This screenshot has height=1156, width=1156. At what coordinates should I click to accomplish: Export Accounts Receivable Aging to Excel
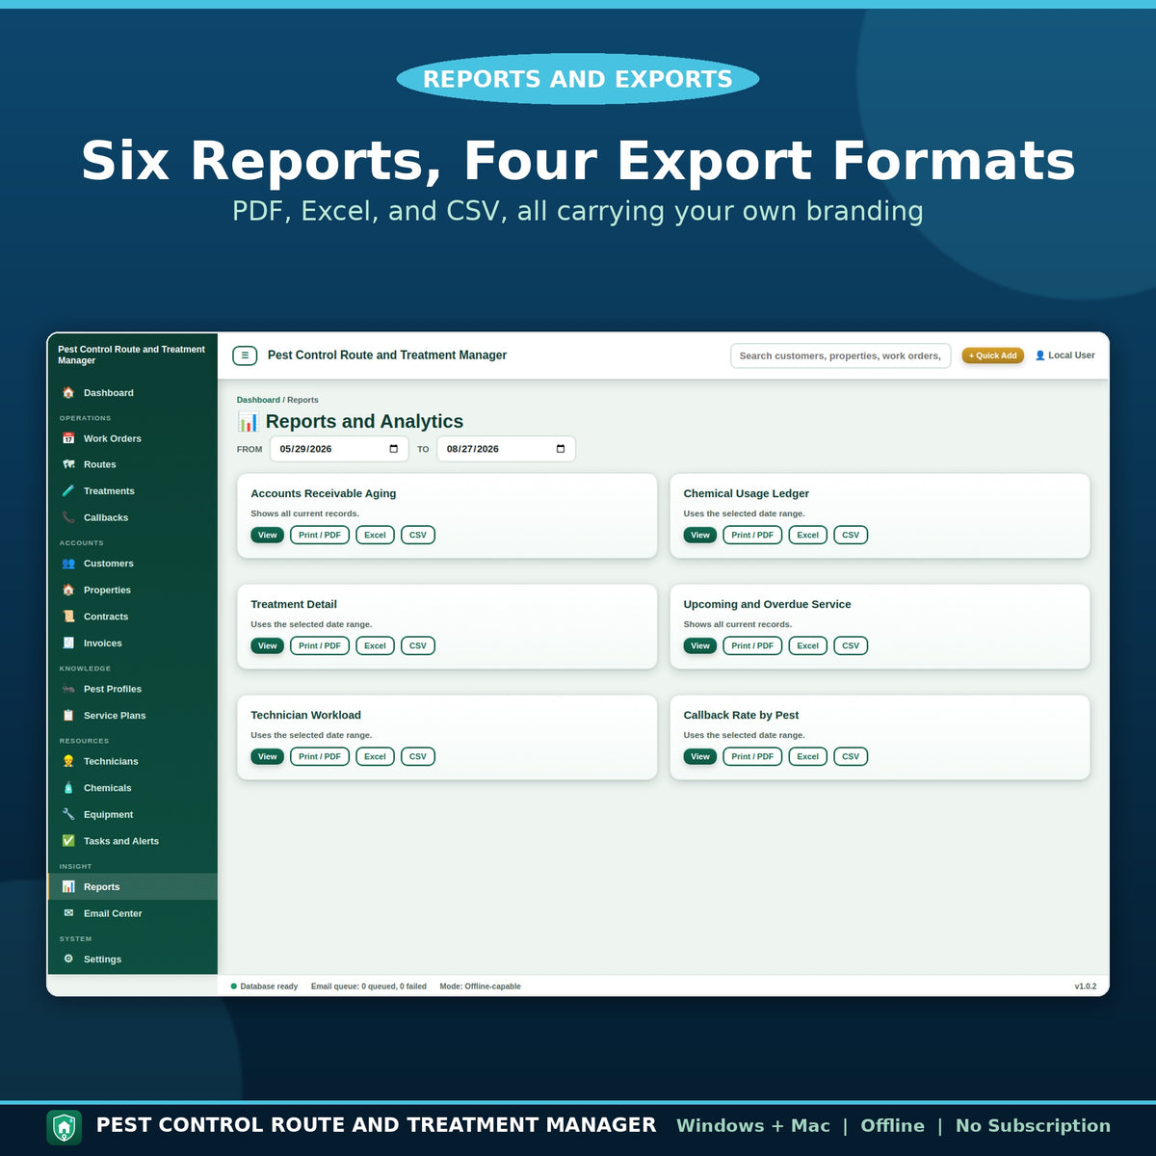click(x=375, y=535)
